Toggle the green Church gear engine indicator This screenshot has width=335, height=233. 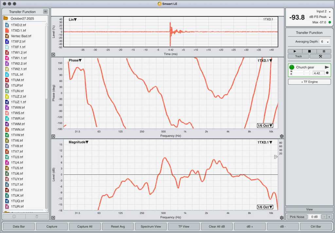292,67
